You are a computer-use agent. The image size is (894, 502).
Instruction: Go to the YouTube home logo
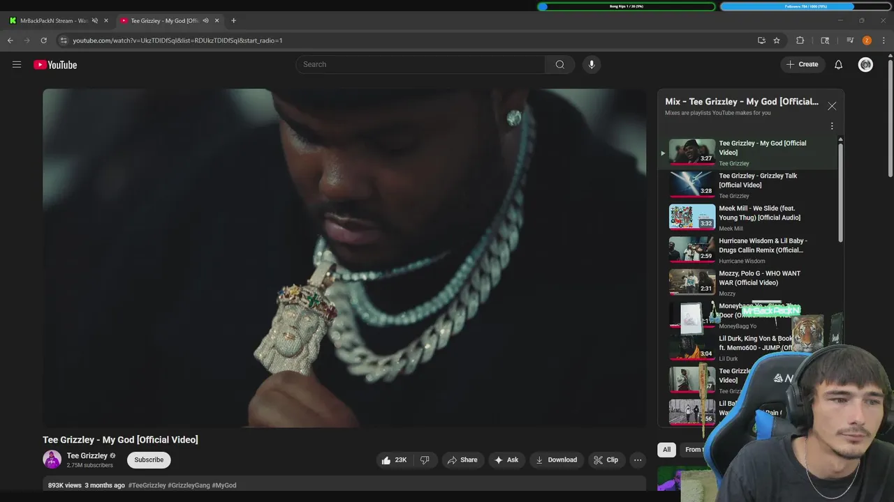click(55, 64)
